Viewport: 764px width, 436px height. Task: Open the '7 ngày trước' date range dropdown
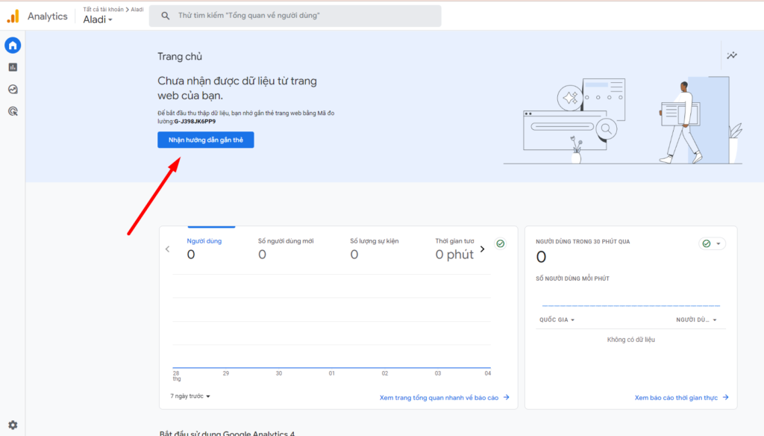[190, 396]
